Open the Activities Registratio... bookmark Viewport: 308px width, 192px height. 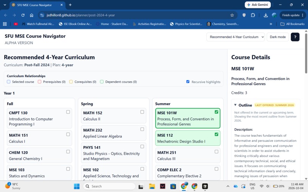point(149,24)
